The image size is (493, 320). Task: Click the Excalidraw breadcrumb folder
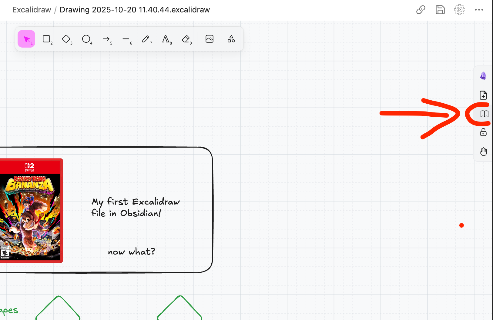coord(32,10)
